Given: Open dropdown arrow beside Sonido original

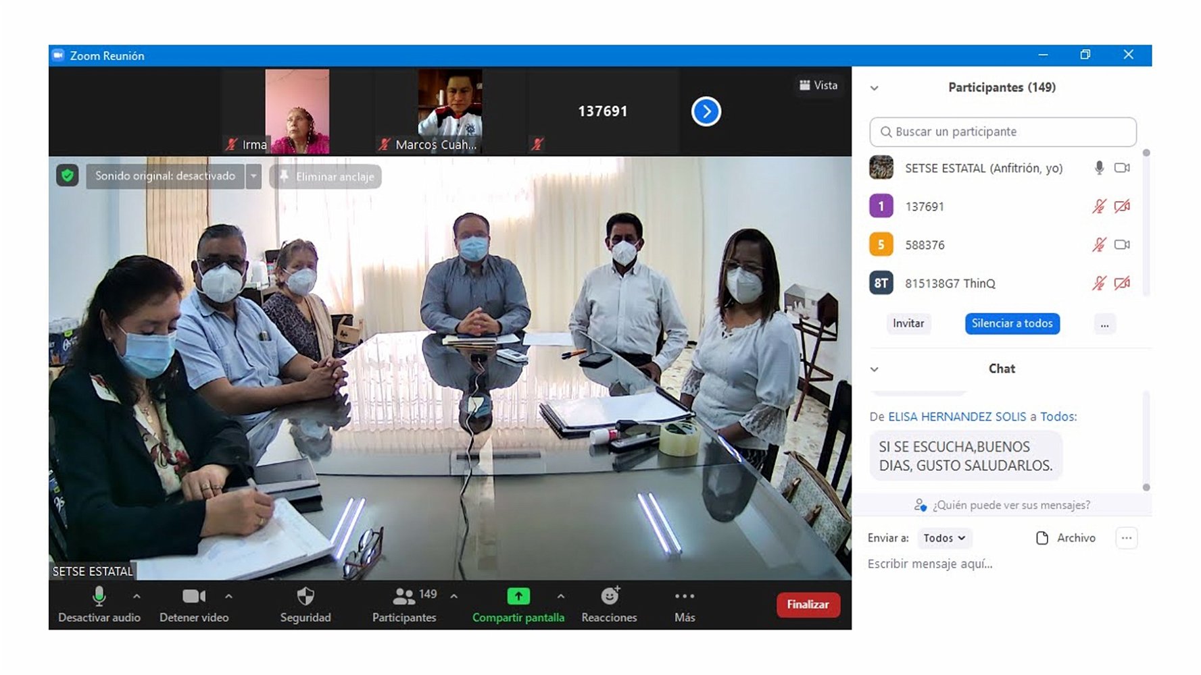Looking at the screenshot, I should [253, 176].
